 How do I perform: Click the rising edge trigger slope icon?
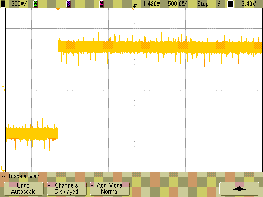pyautogui.click(x=219, y=4)
